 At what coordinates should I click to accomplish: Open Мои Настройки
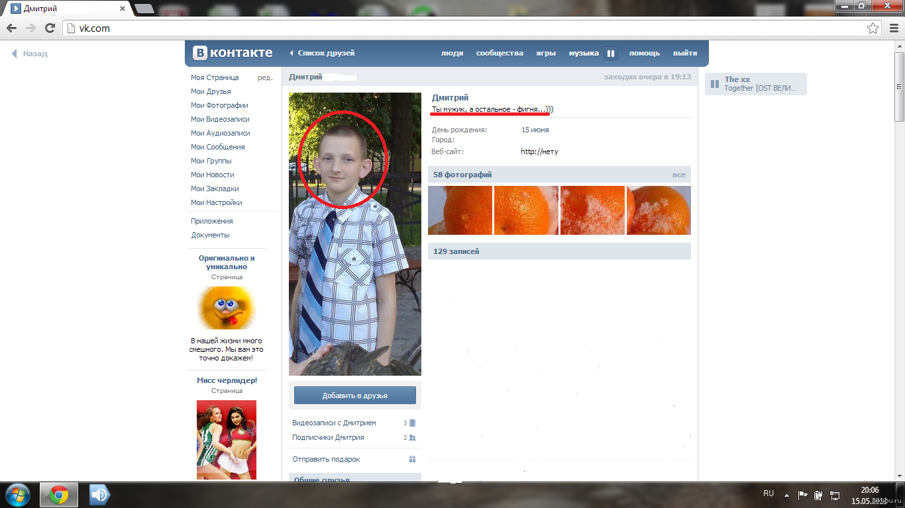[217, 202]
